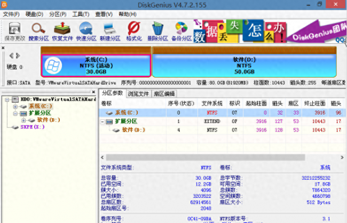Viewport: 347px width, 223px height.
Task: Start Quick Partition (快速分区) tool
Action: [86, 32]
